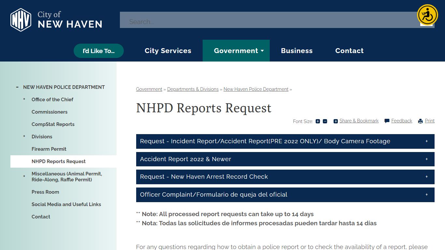This screenshot has height=250, width=445.
Task: Decrease font size with minus icon
Action: pos(325,121)
